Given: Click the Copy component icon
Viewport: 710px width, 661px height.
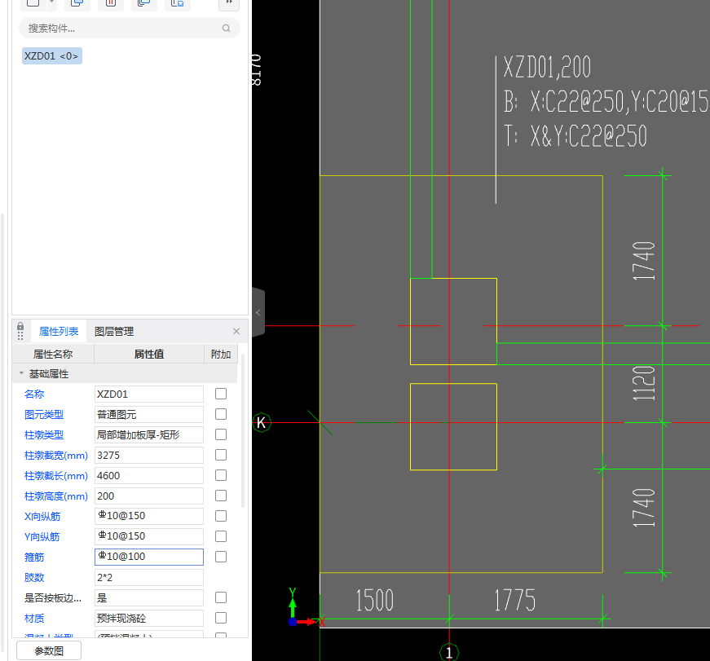Looking at the screenshot, I should (77, 2).
